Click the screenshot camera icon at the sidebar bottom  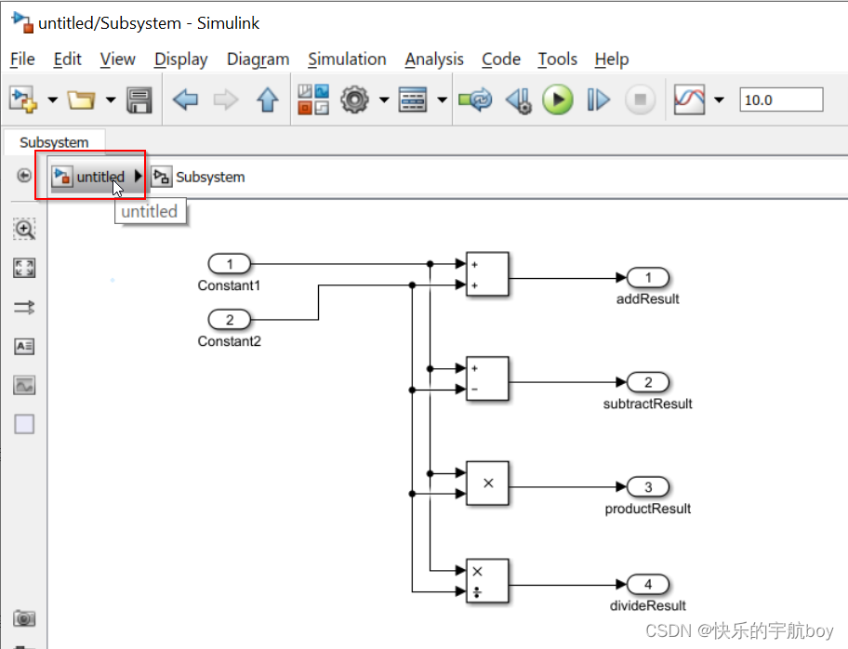pyautogui.click(x=22, y=618)
